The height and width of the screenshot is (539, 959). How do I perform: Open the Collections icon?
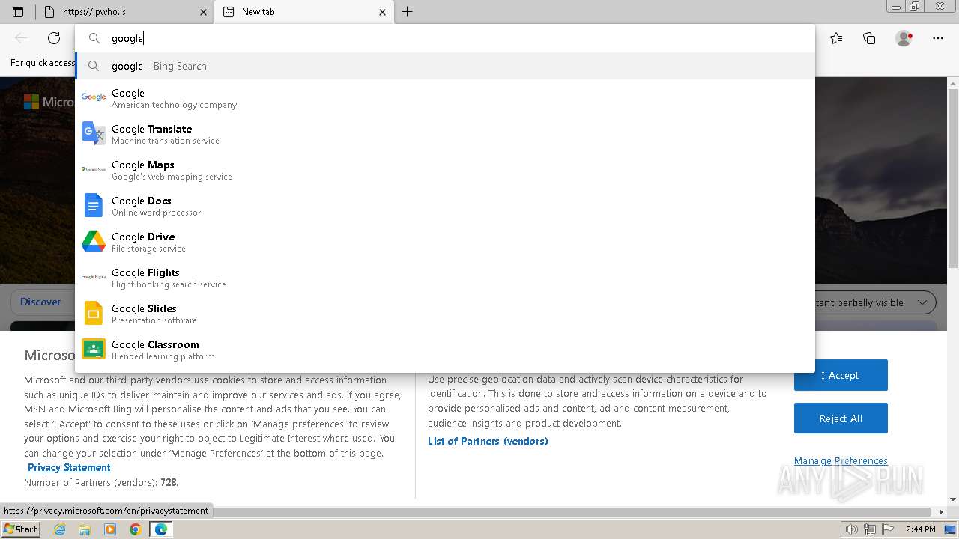point(869,38)
